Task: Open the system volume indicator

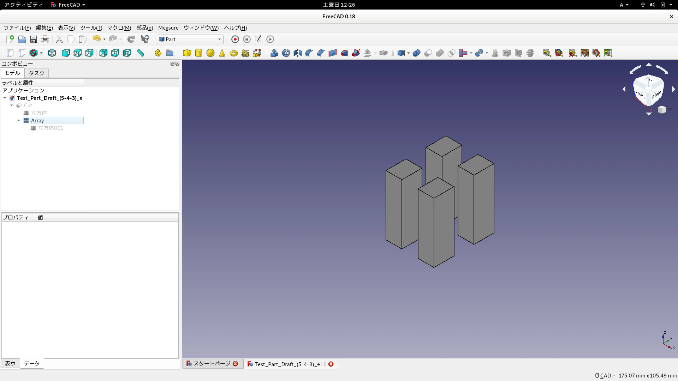Action: coord(652,5)
